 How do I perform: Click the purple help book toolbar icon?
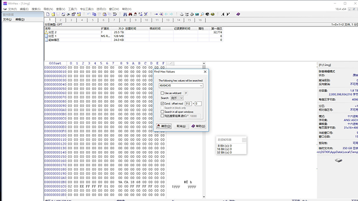(x=238, y=14)
